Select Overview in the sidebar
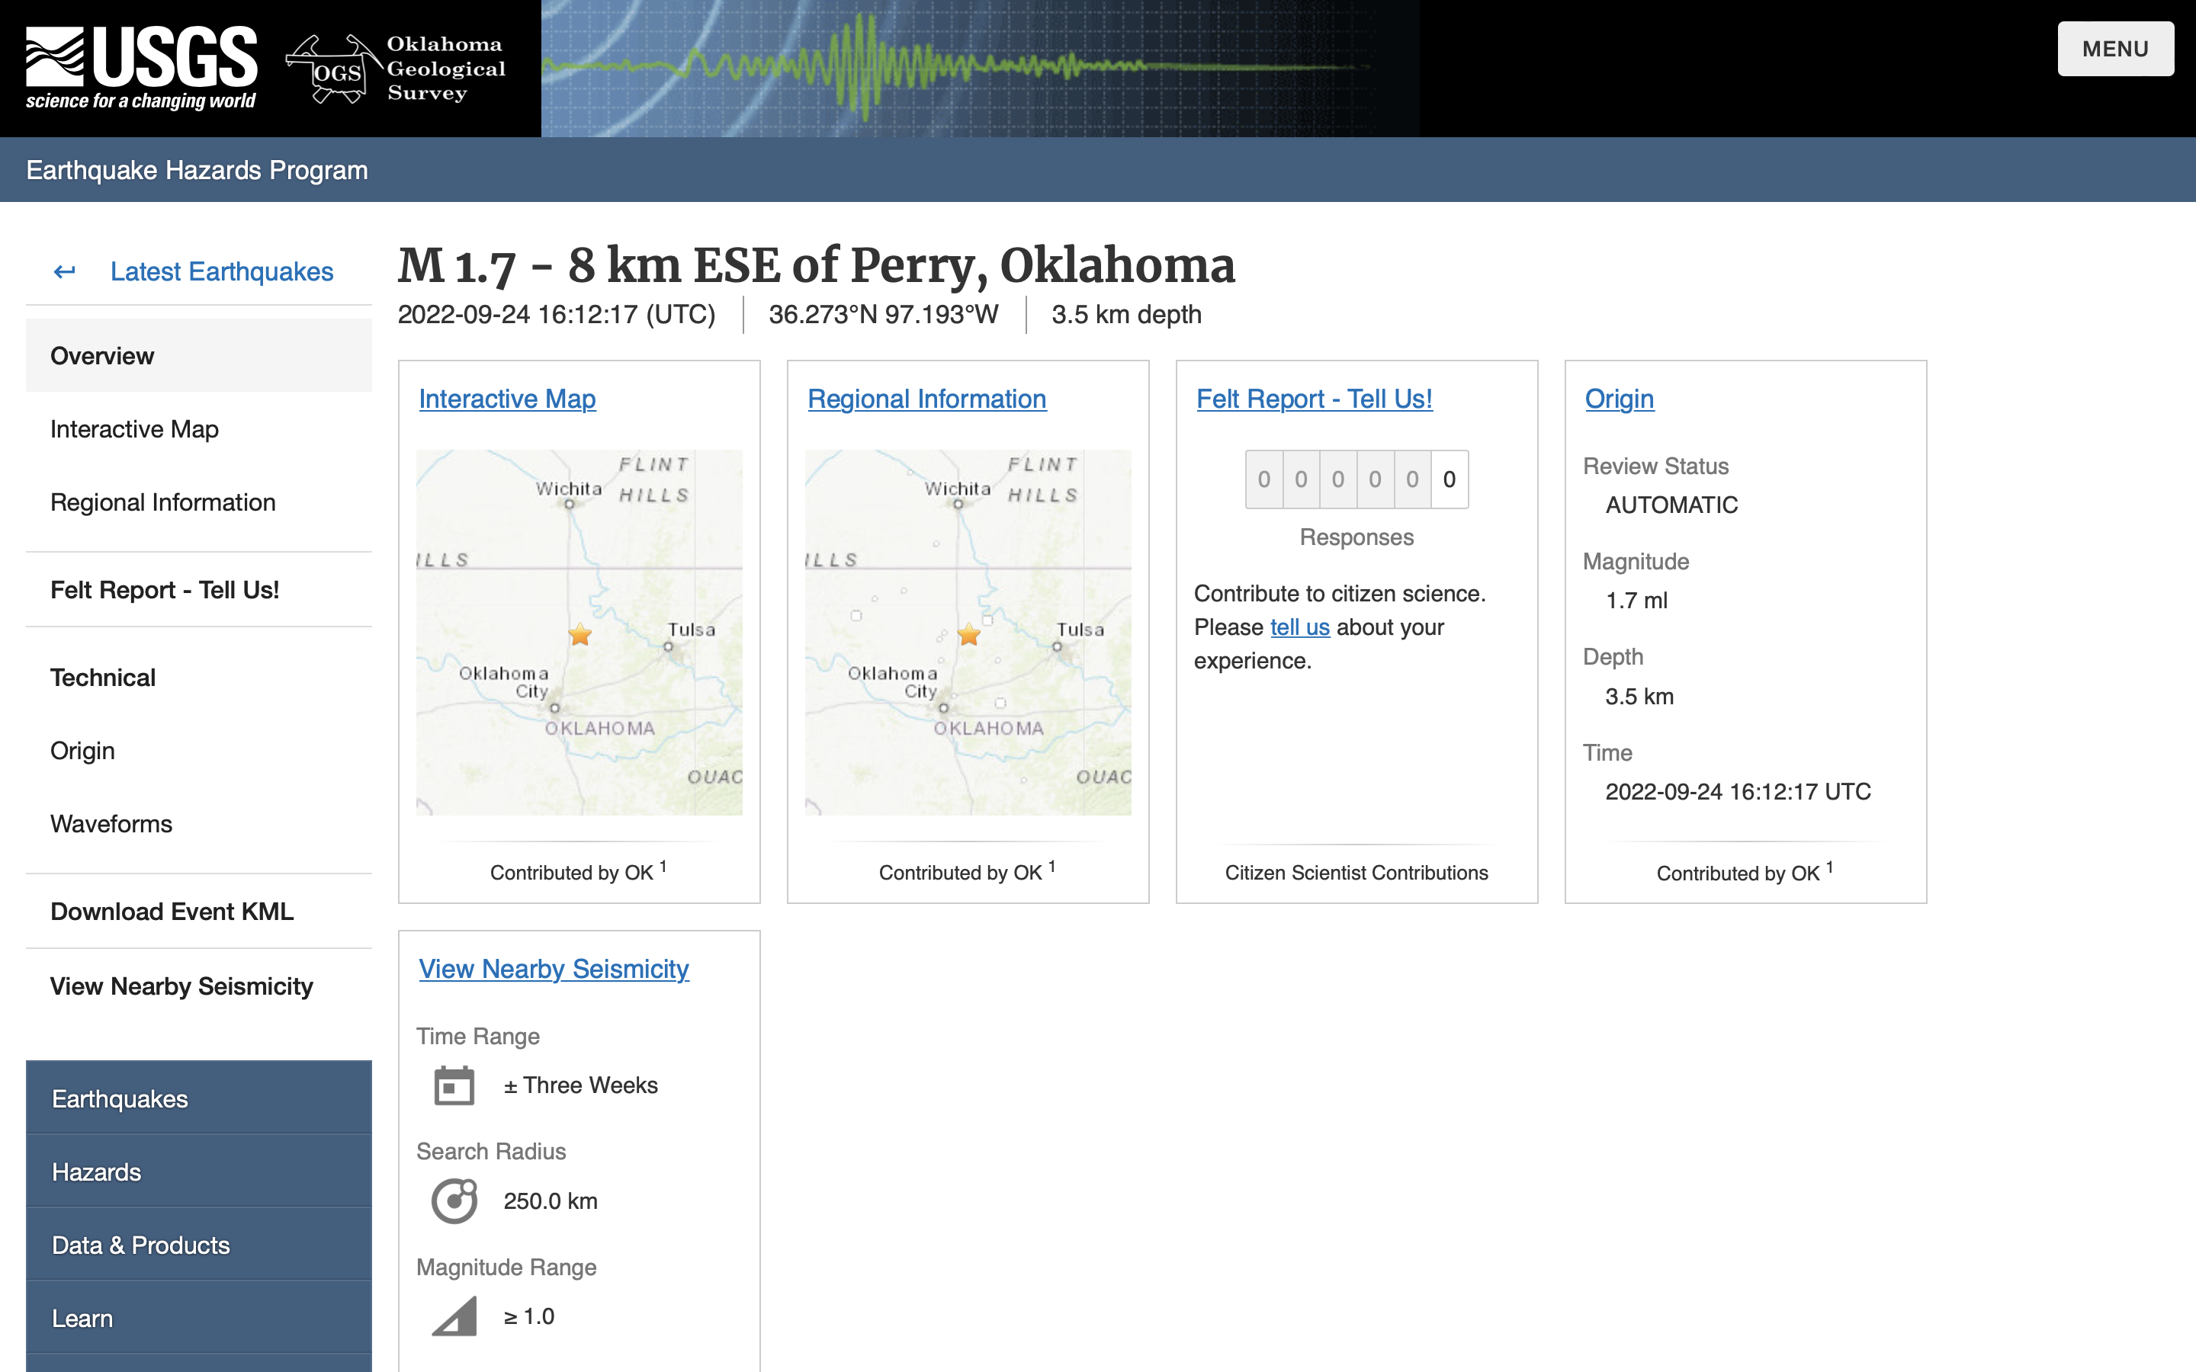 (x=102, y=356)
